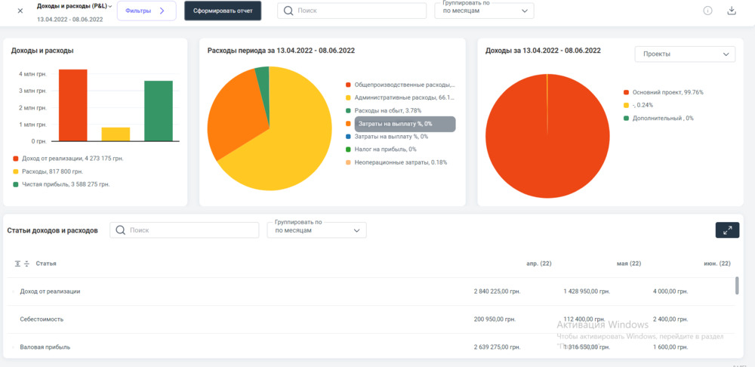Open Группировать по dropdown in articles table

316,230
